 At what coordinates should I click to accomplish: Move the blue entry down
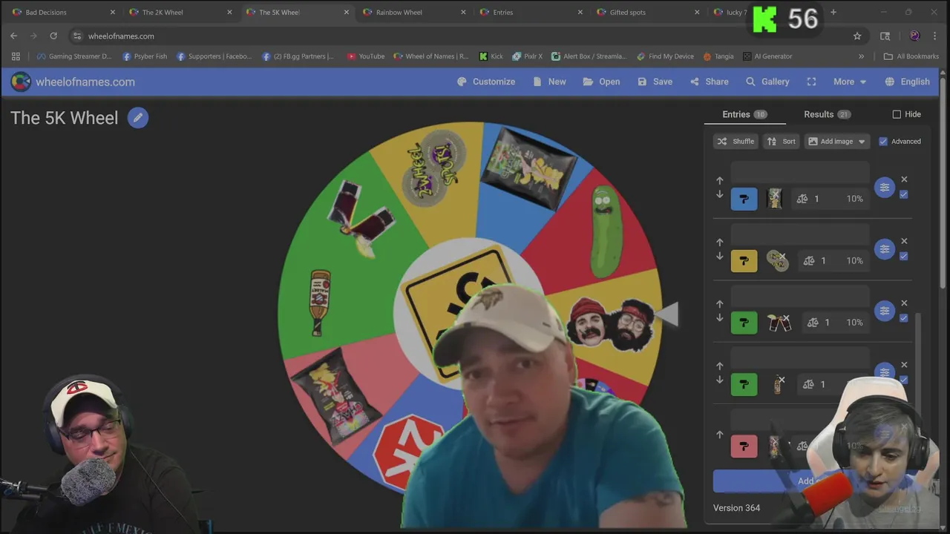719,194
